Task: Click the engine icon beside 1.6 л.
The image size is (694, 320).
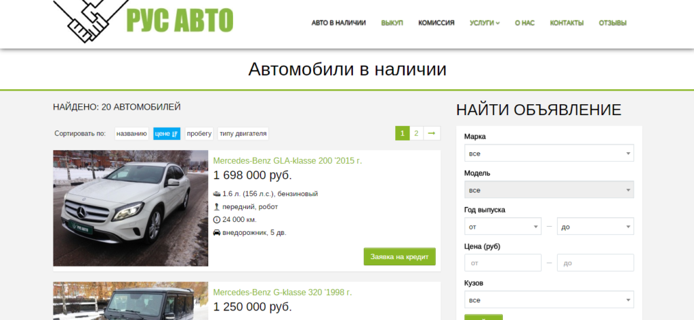Action: pyautogui.click(x=217, y=193)
